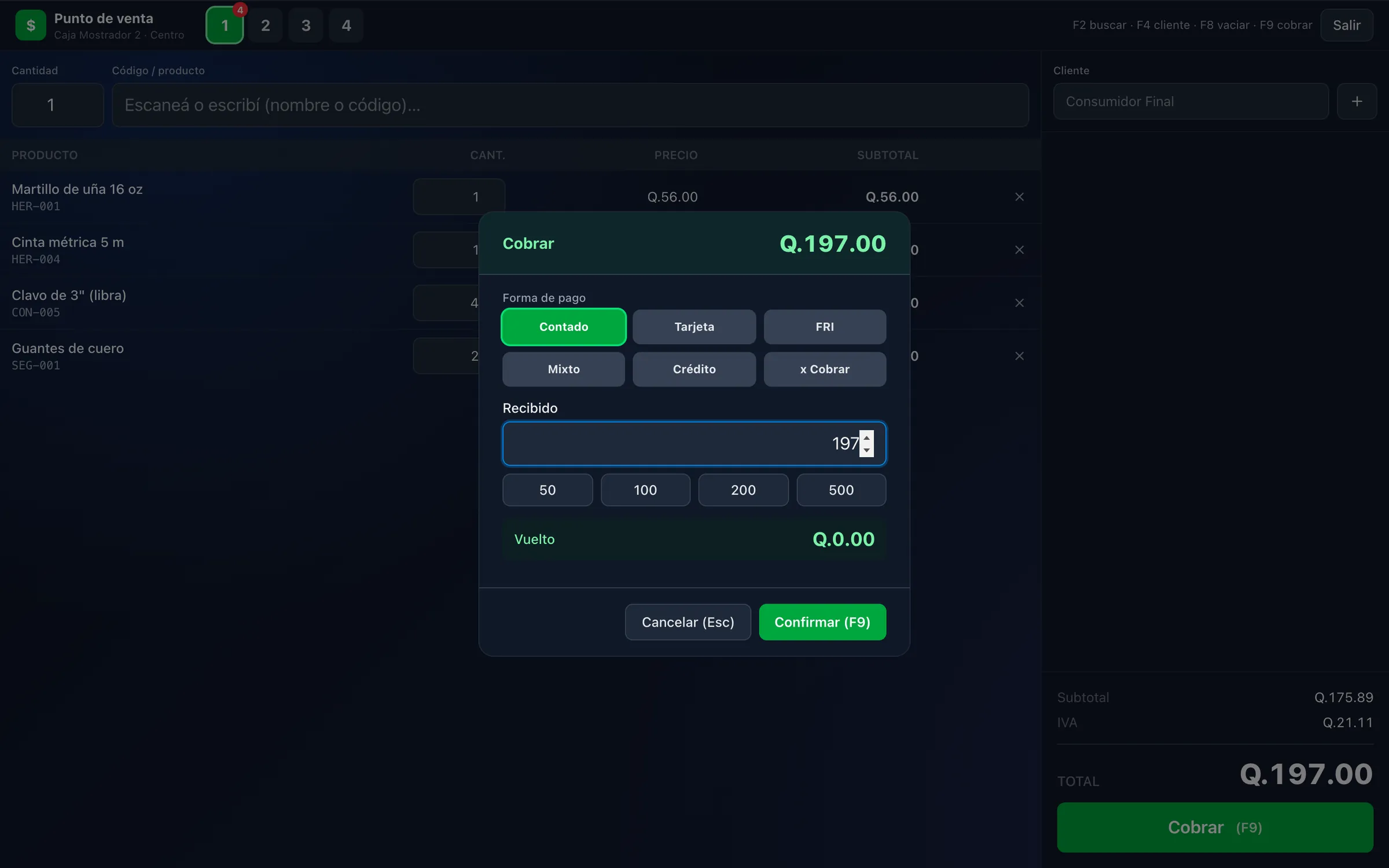Decrease Recibido amount with down arrow
The image size is (1389, 868).
tap(866, 450)
